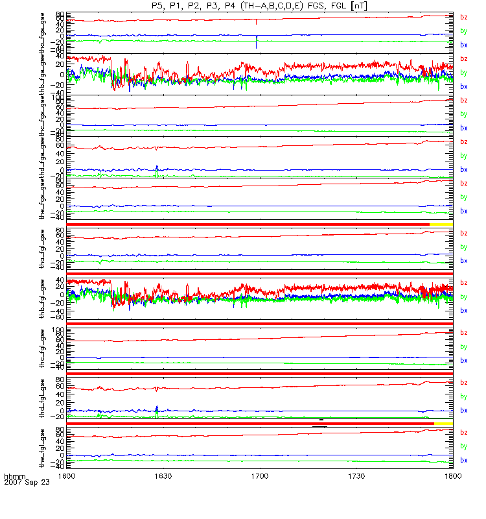Viewport: 486px width, 519px height.
Task: Click the by legend of the thd_fgl_gse panel
Action: [x=464, y=396]
